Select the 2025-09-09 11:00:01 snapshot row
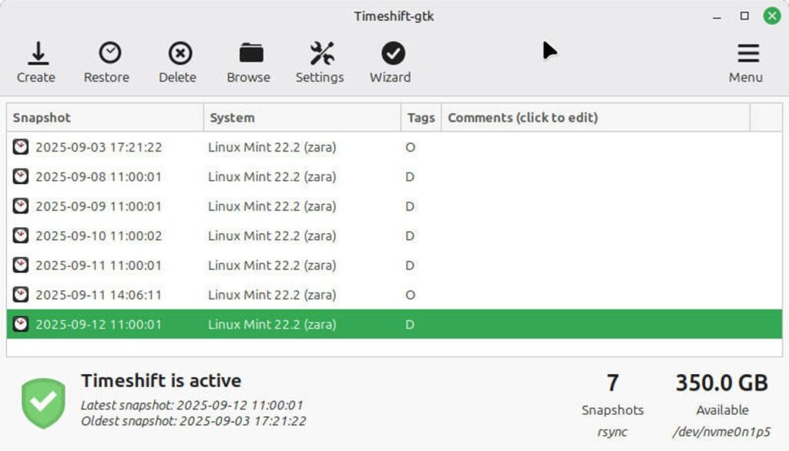 (x=99, y=206)
